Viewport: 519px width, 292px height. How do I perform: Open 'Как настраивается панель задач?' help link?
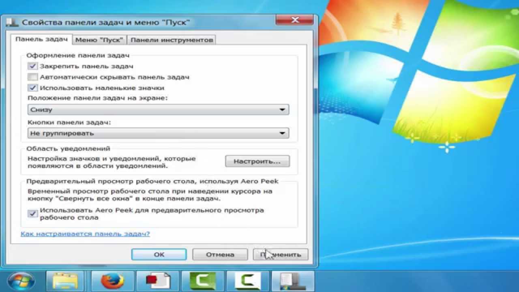85,234
